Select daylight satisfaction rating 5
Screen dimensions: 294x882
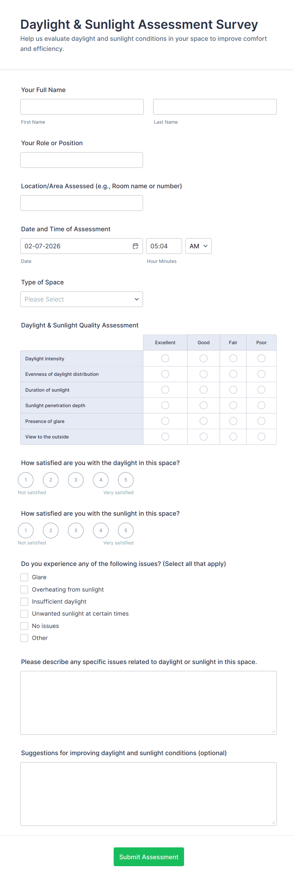pyautogui.click(x=126, y=480)
